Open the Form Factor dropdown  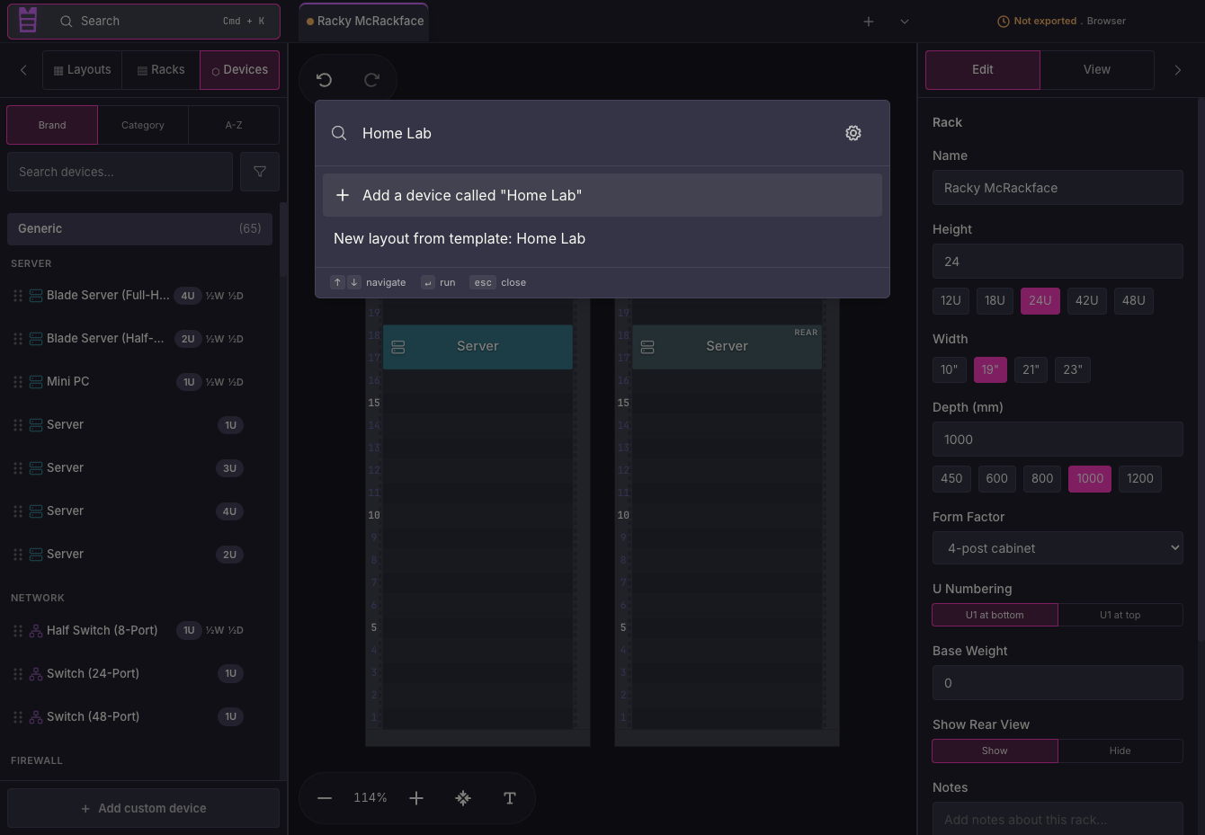click(1058, 548)
